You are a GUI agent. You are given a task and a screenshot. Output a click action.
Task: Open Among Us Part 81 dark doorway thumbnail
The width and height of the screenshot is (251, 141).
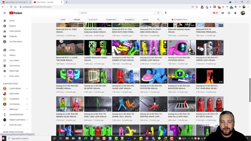pos(210,76)
